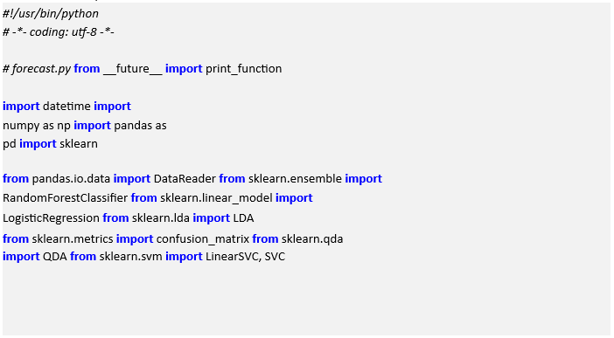Click the '# forecast.py' comment text
614x338 pixels.
pos(37,69)
